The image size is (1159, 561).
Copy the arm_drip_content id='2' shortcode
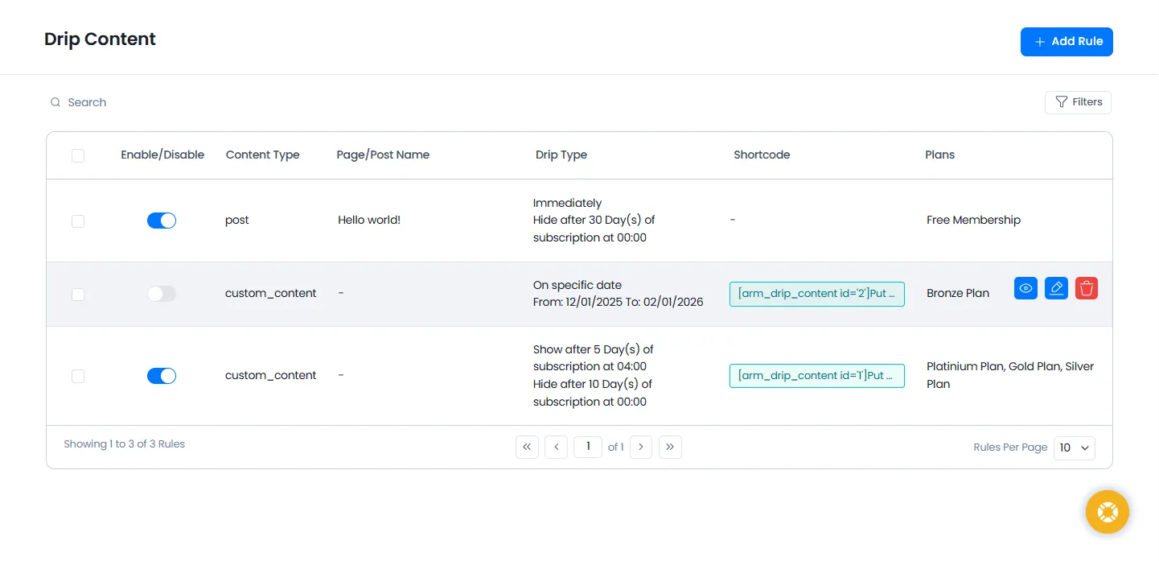[x=816, y=294]
